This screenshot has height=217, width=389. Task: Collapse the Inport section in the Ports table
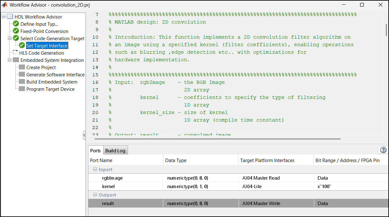click(95, 169)
